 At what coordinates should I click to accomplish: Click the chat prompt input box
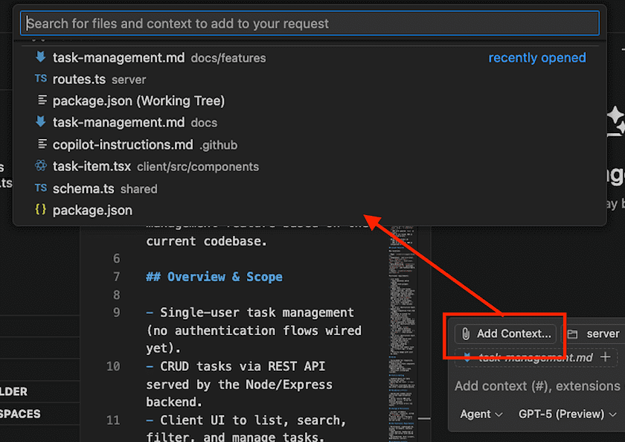pos(537,385)
